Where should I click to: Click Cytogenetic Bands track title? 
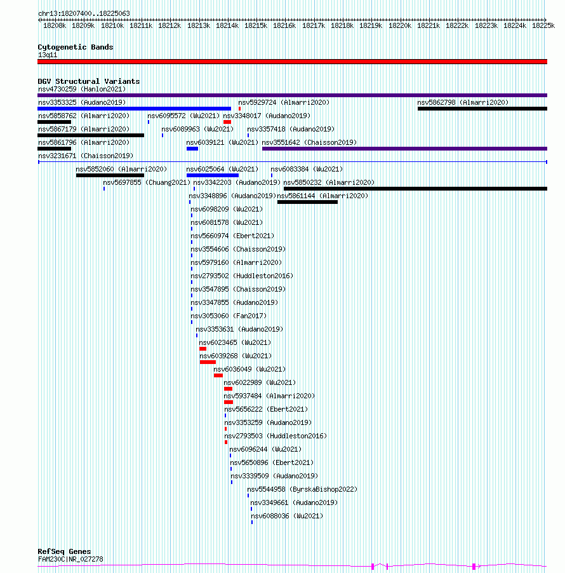point(76,47)
